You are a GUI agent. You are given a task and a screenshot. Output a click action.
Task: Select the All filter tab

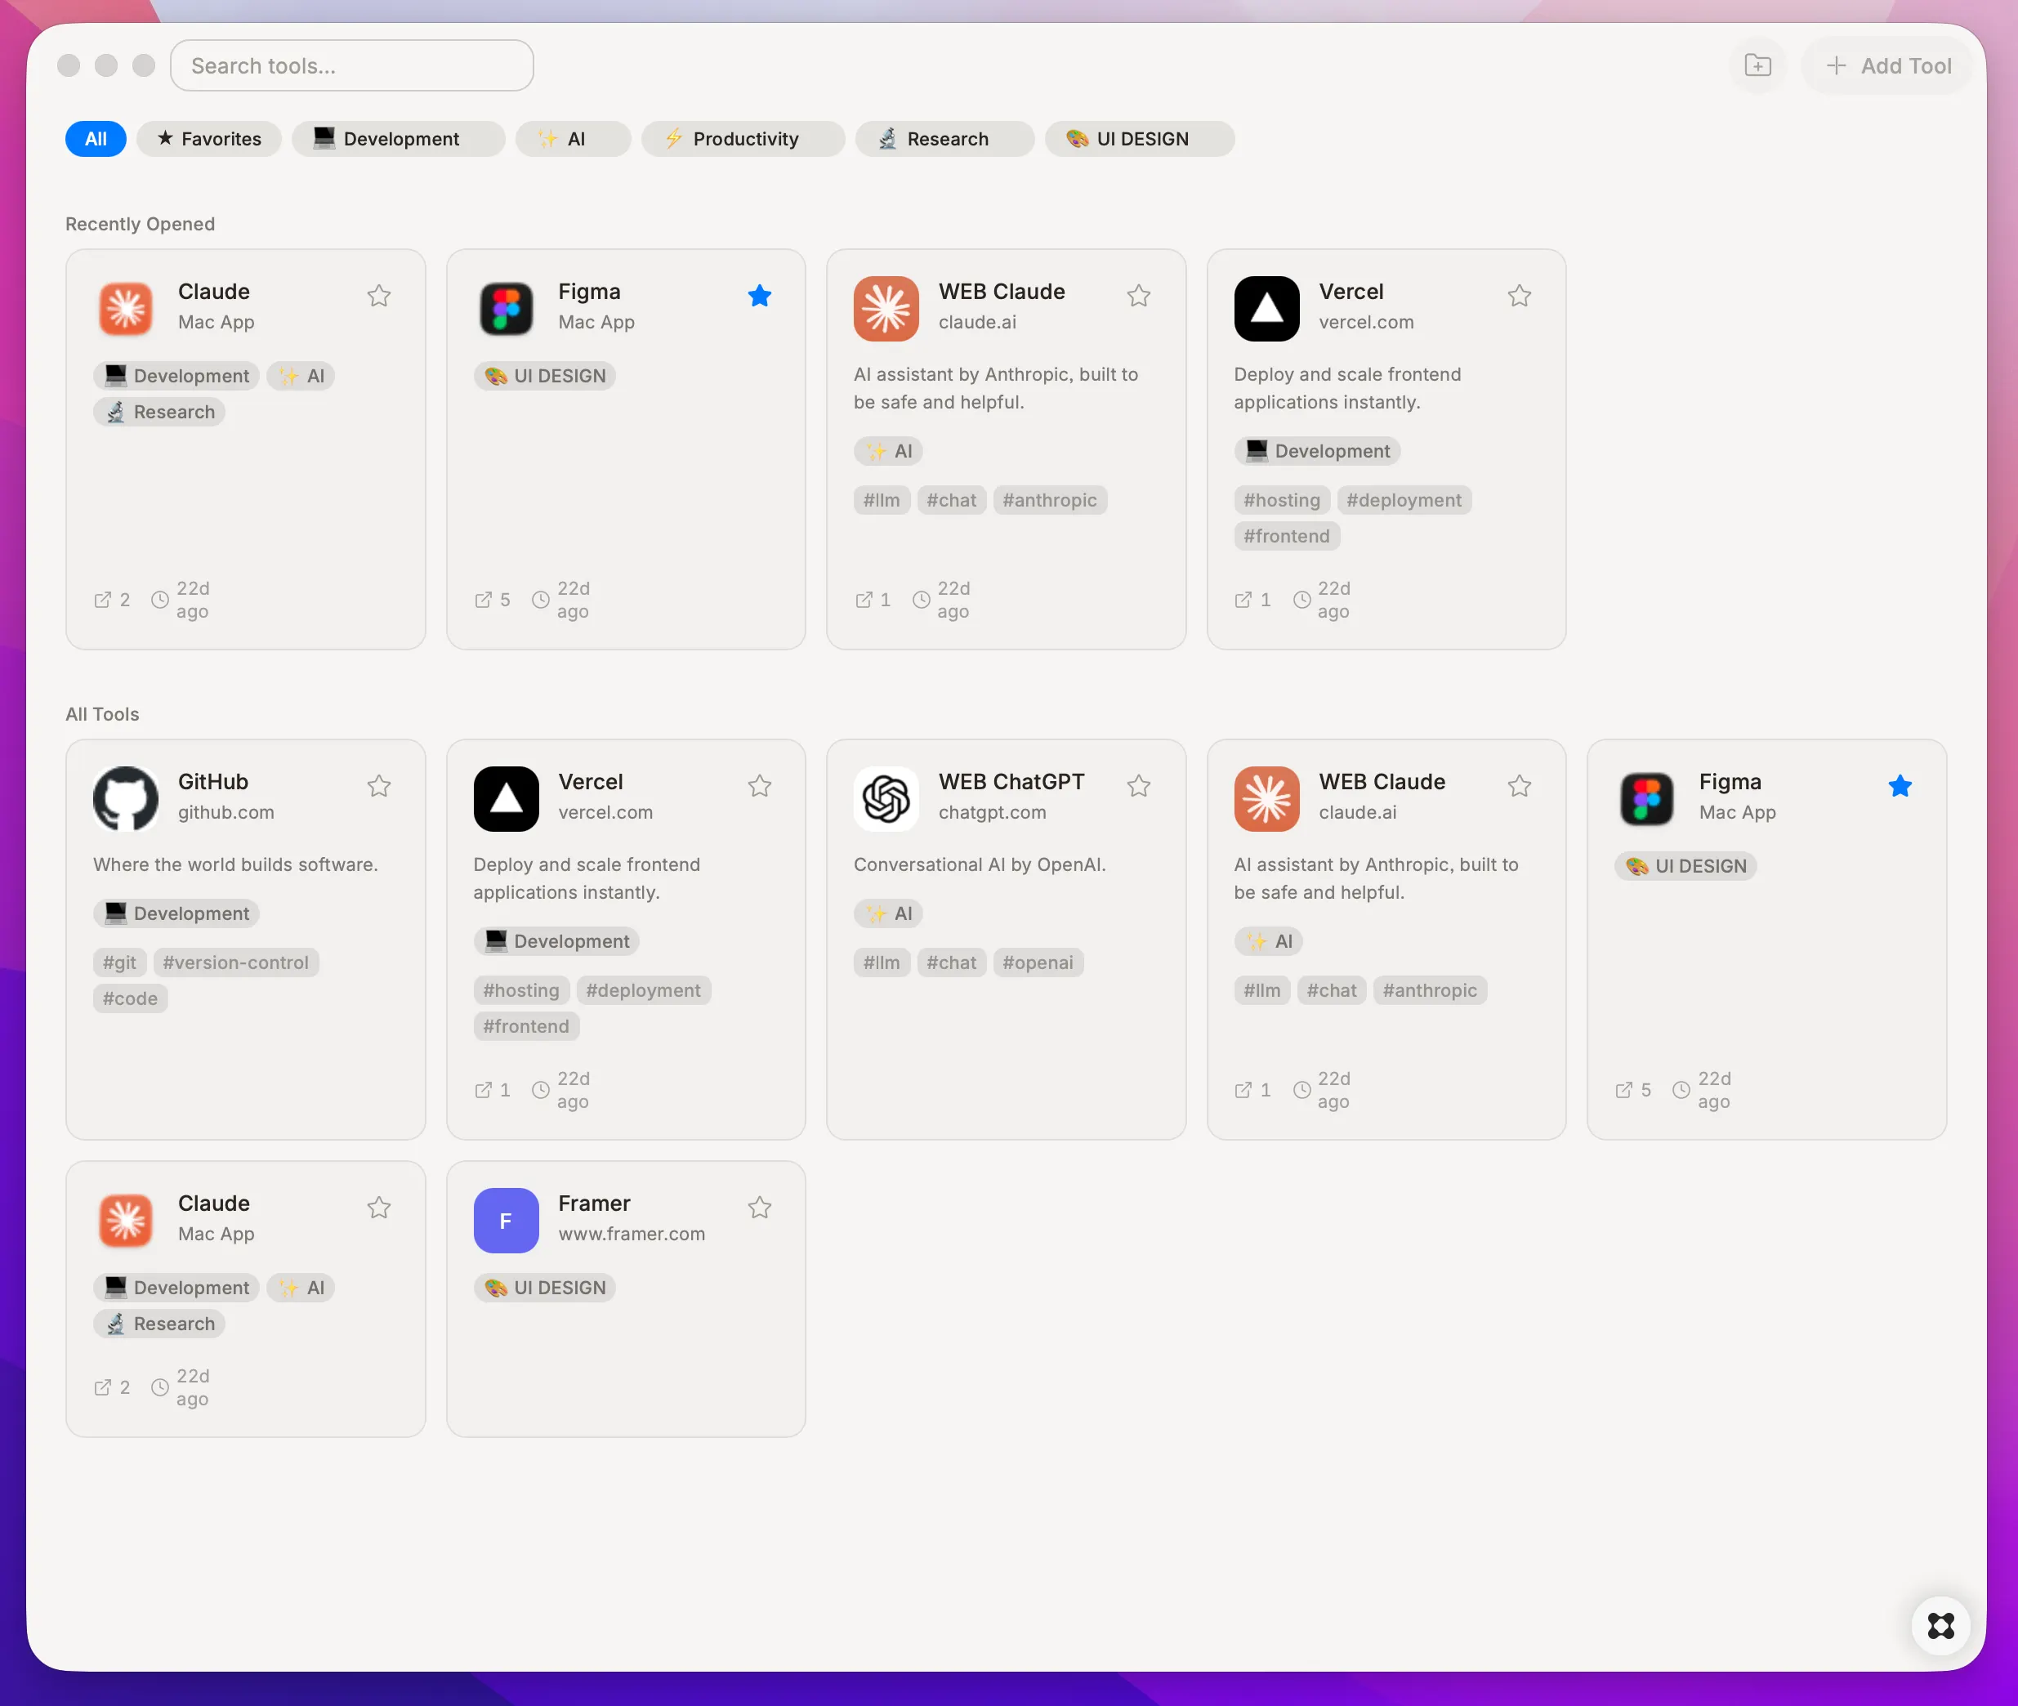pyautogui.click(x=96, y=138)
